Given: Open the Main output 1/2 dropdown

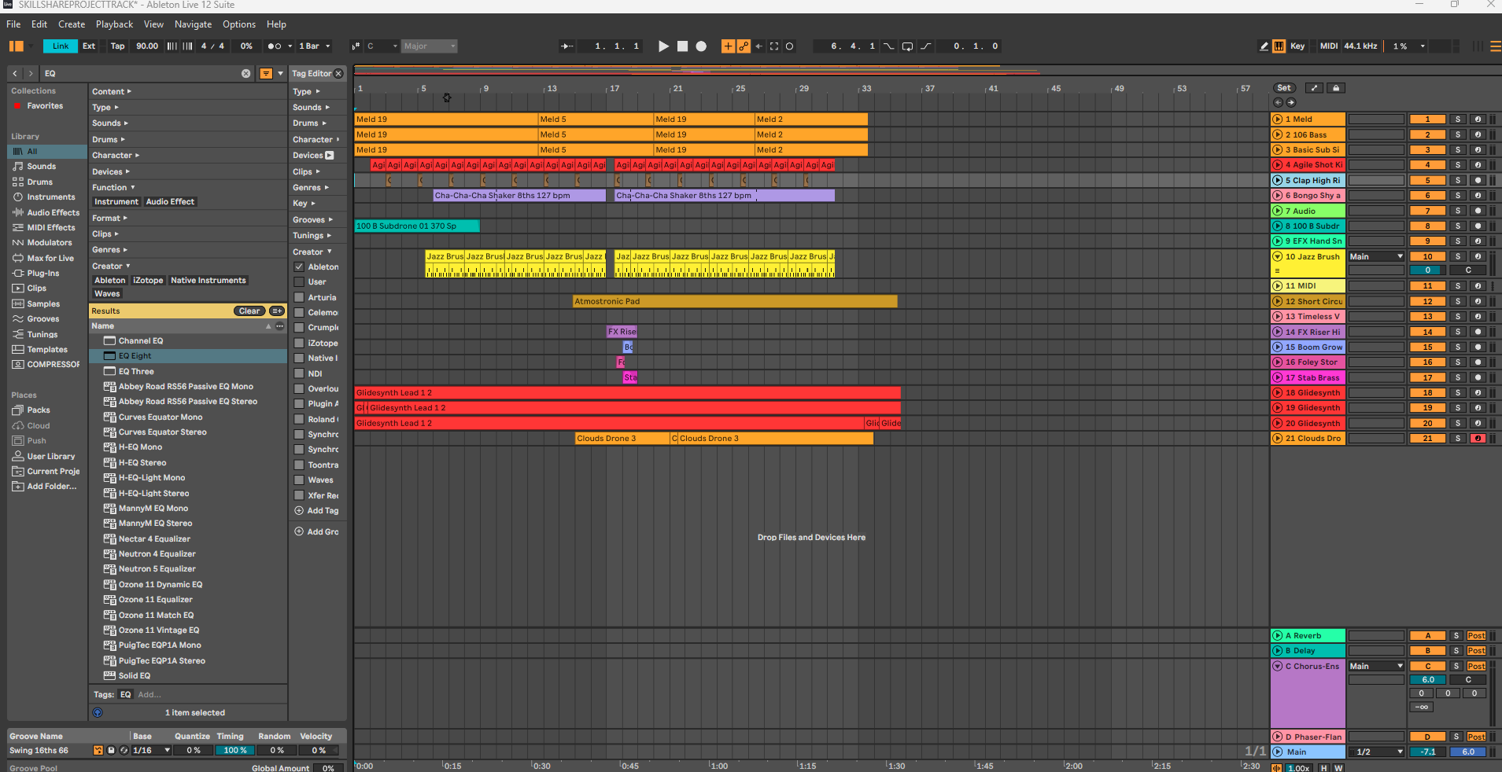Looking at the screenshot, I should (x=1376, y=752).
